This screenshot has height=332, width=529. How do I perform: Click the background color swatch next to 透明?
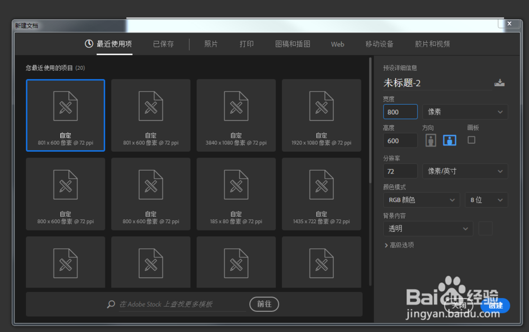(x=485, y=228)
